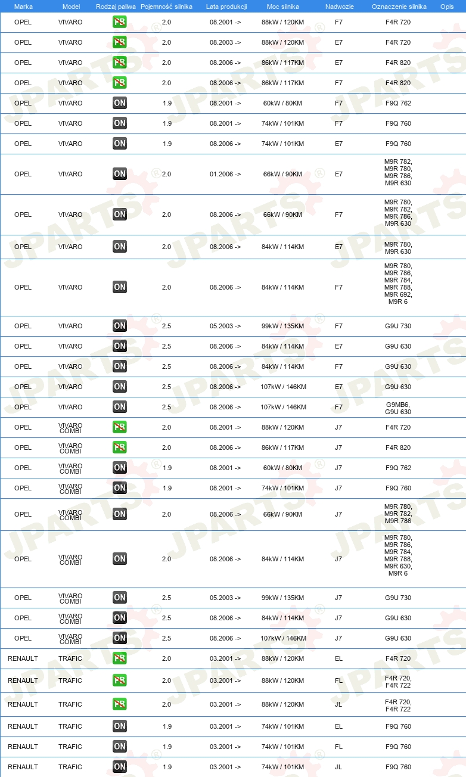This screenshot has height=777, width=466.
Task: Click 'EL' body cell in Trafic PB row
Action: 339,658
